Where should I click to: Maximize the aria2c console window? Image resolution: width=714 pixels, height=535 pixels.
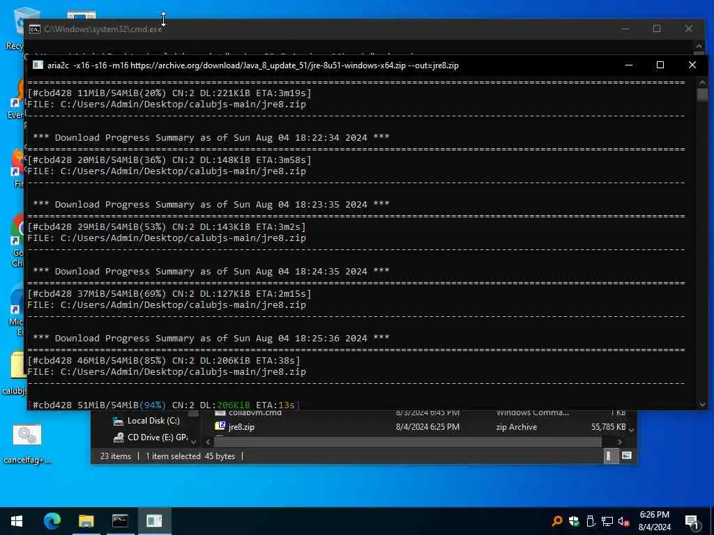[x=660, y=65]
